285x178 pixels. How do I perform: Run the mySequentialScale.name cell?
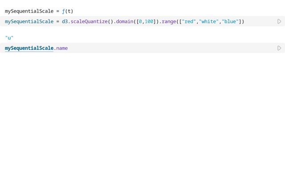click(279, 48)
